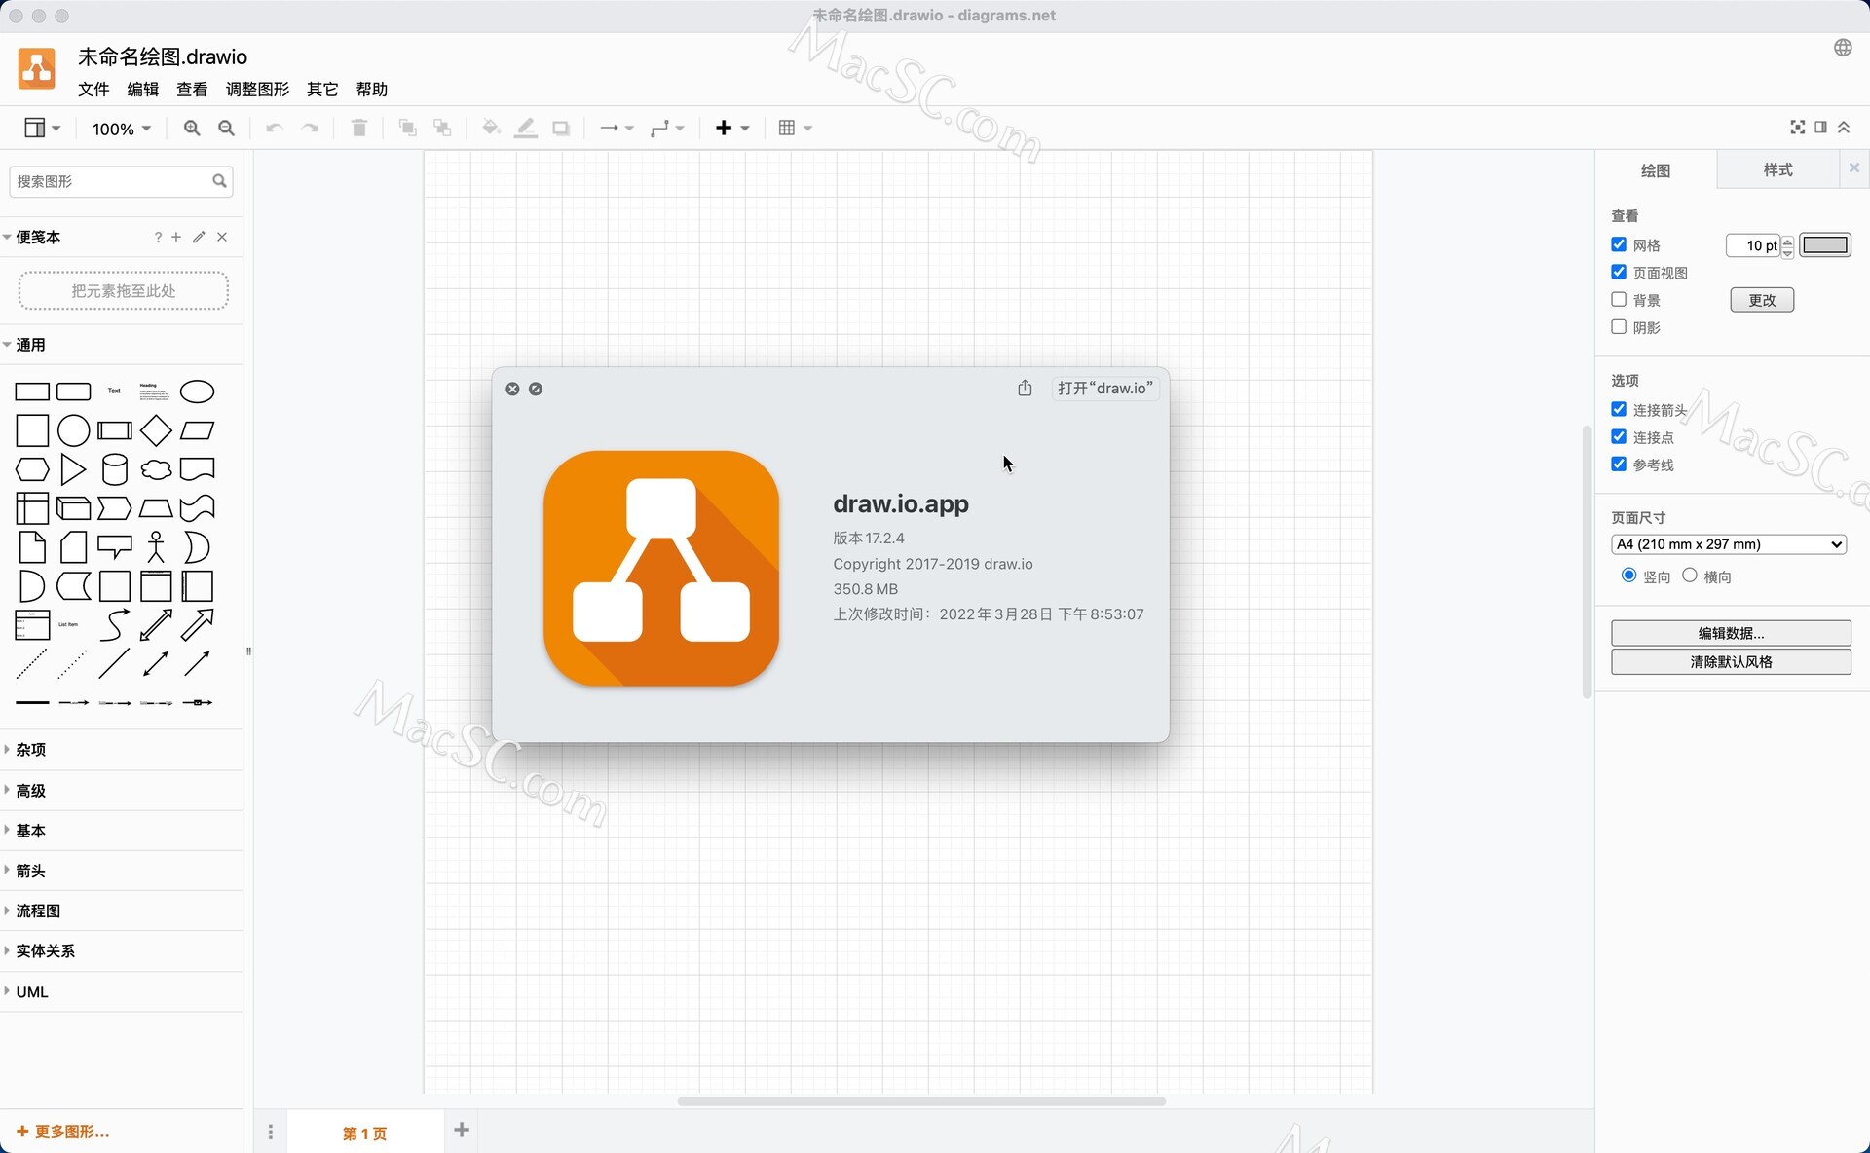Toggle the 参考线 guides checkbox
The image size is (1870, 1153).
coord(1619,464)
